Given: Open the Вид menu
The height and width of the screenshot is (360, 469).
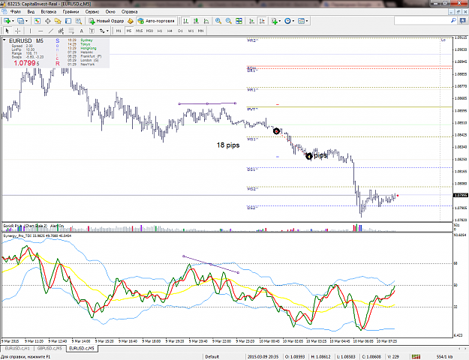Looking at the screenshot, I should pos(31,12).
